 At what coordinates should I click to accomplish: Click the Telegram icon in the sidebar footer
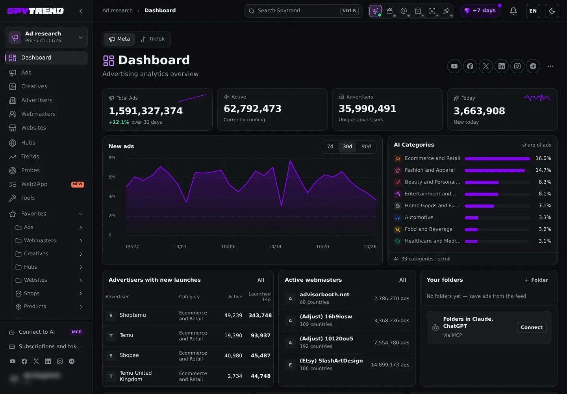(72, 361)
